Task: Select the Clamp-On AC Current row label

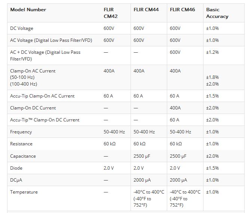Action: (x=33, y=71)
